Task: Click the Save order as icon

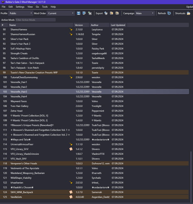Action: click(x=84, y=13)
